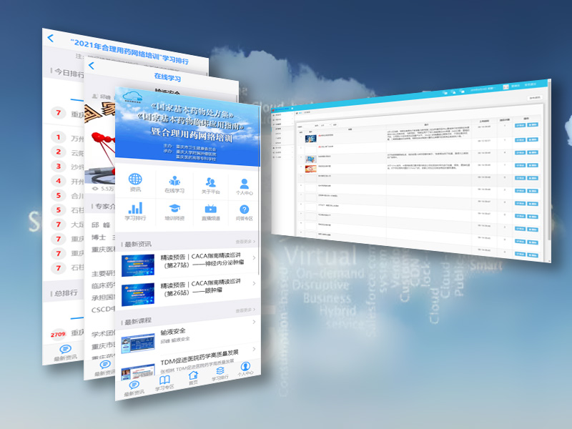Screen dimensions: 572x429
Task: Click the back arrow on the 在线学习 page
Action: (91, 66)
